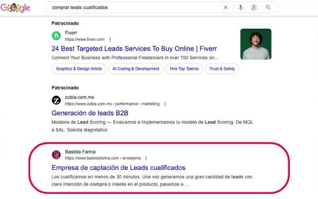
Task: Submit search with magnifying glass icon
Action: tap(268, 8)
